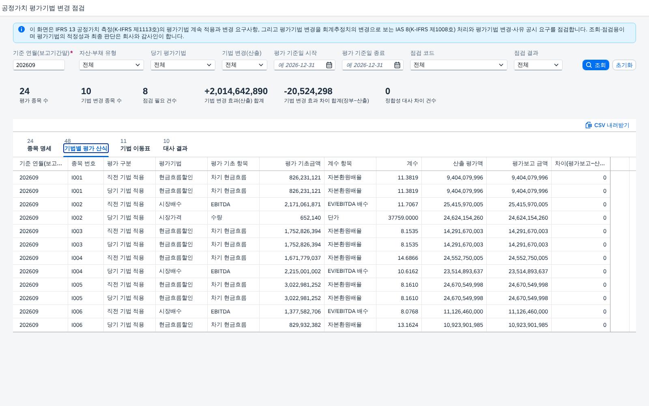The width and height of the screenshot is (649, 406).
Task: Click the 37759.0000 coefficient cell
Action: coord(399,218)
